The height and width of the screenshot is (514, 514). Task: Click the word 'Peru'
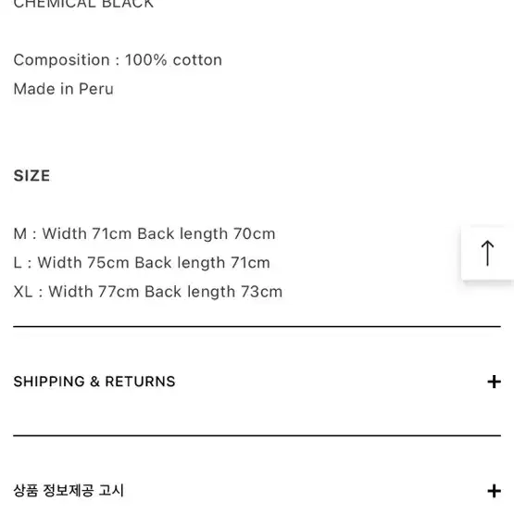coord(96,89)
